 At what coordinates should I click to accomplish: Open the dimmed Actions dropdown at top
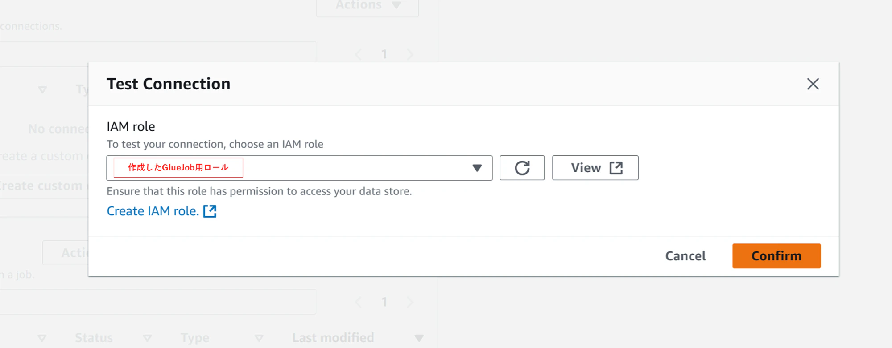pos(368,6)
